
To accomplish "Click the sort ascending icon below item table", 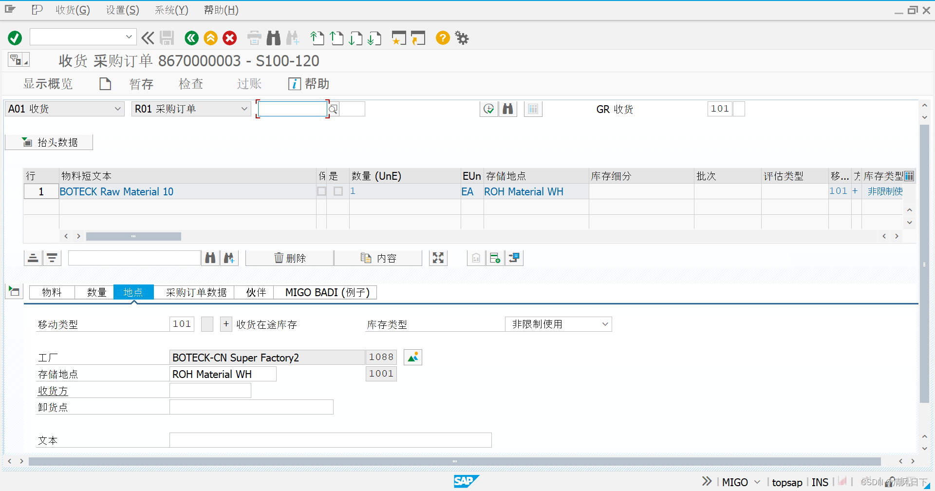I will 33,258.
